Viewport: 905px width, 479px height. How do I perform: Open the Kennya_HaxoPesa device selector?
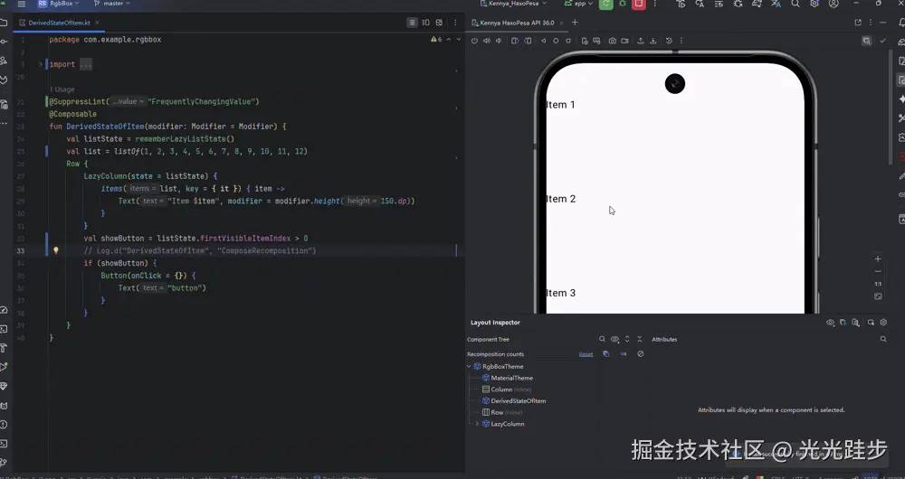pos(514,4)
